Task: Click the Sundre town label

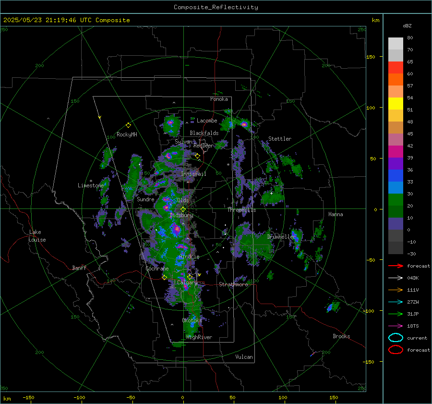Action: 145,199
